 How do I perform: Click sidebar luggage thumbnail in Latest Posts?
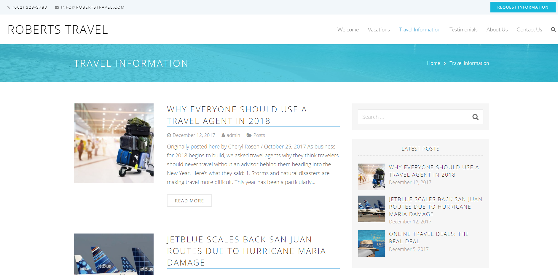coord(372,177)
